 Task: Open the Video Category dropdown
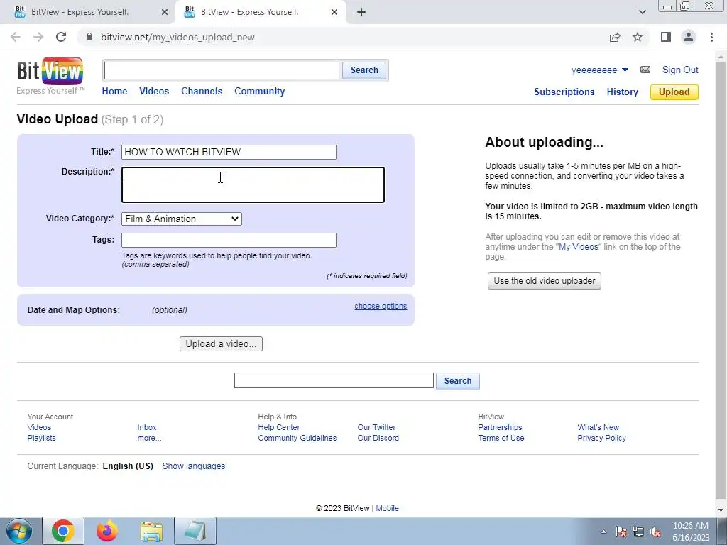[182, 219]
